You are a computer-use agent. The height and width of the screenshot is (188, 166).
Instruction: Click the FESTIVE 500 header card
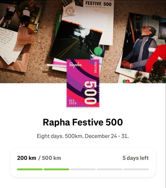pos(98,4)
